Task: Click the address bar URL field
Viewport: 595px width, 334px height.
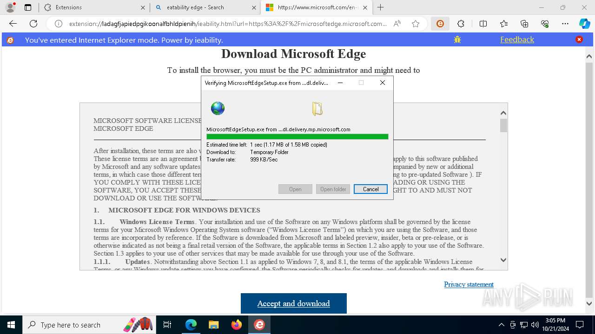Action: (x=228, y=24)
